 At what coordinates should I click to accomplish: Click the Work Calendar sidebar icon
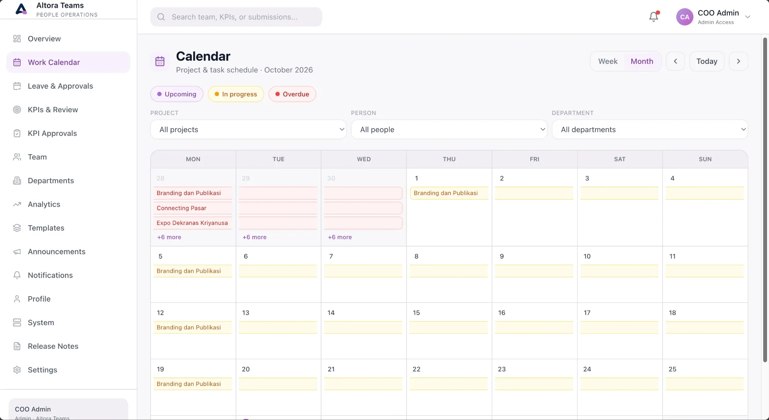click(17, 62)
